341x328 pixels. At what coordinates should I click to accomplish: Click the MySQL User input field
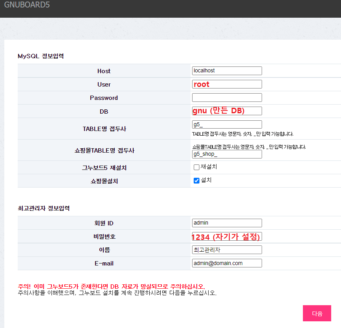coord(227,84)
